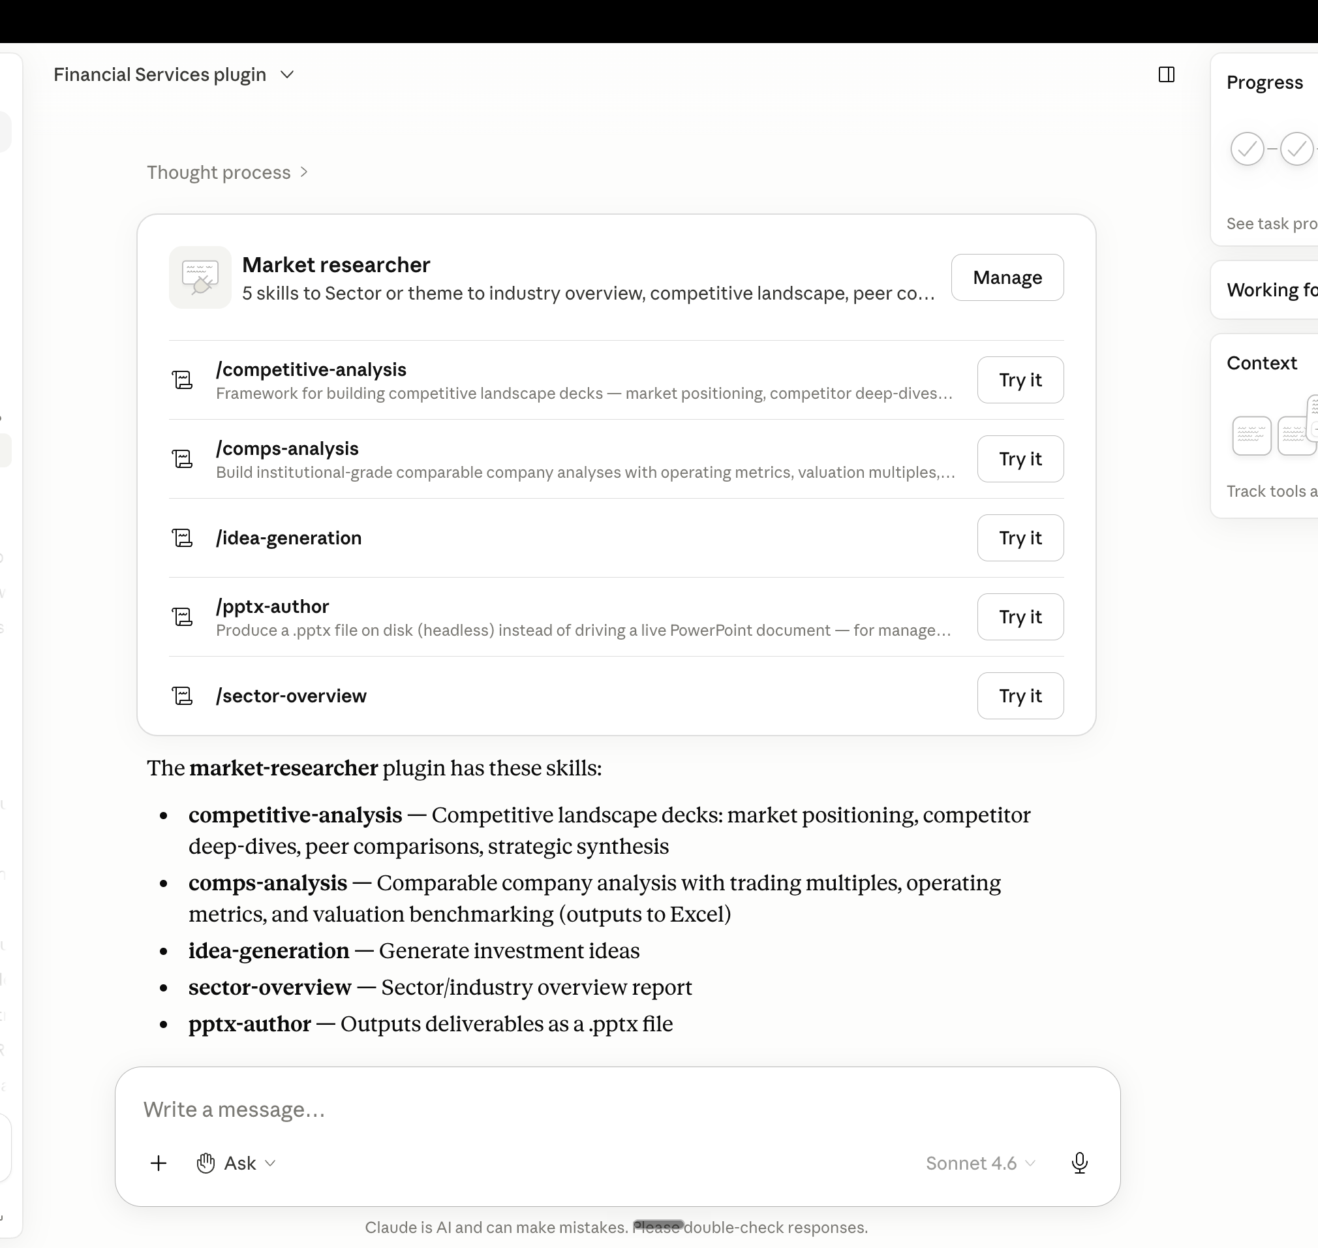Click the /pptx-author skill name
The height and width of the screenshot is (1248, 1318).
click(x=273, y=606)
